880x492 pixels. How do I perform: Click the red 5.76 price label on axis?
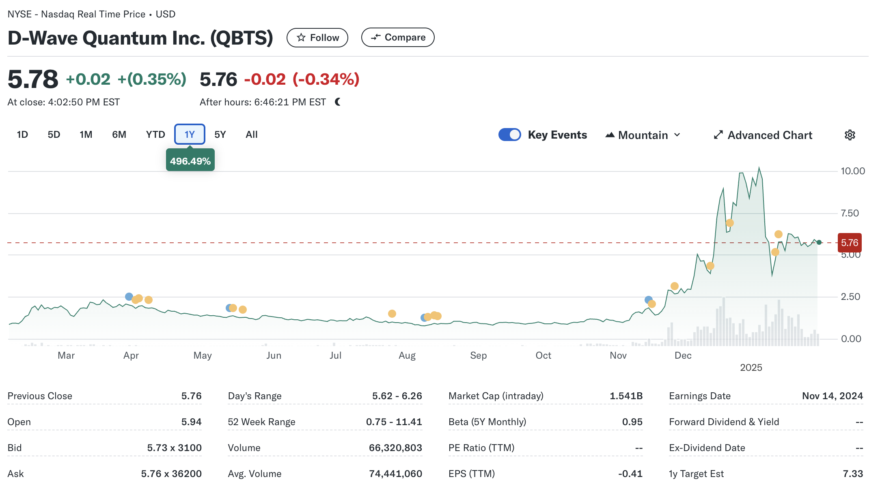pyautogui.click(x=849, y=243)
